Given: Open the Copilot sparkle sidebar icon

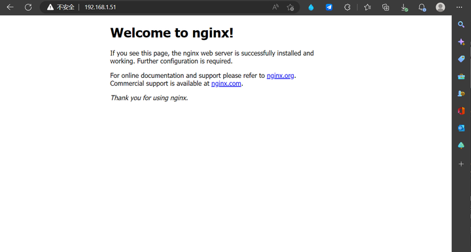Looking at the screenshot, I should coord(461,42).
